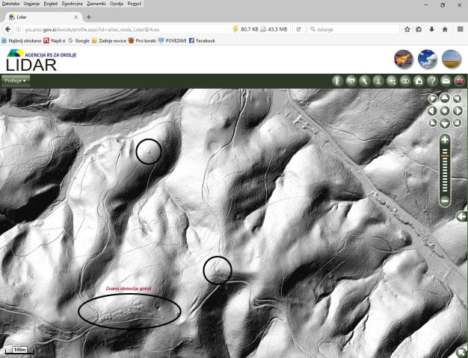Image resolution: width=468 pixels, height=358 pixels.
Task: Open the Pomoč menu
Action: 135,4
